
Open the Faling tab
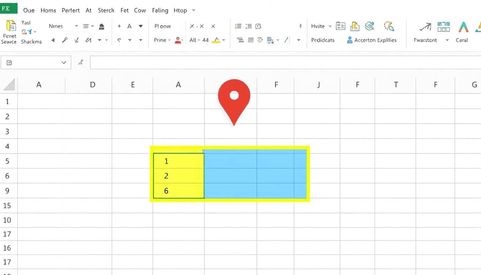coord(160,10)
